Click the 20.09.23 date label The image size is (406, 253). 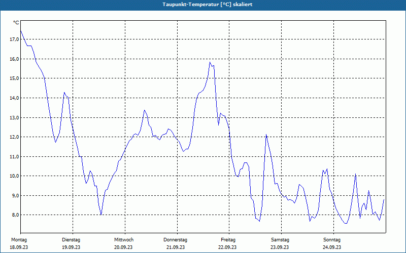123,247
